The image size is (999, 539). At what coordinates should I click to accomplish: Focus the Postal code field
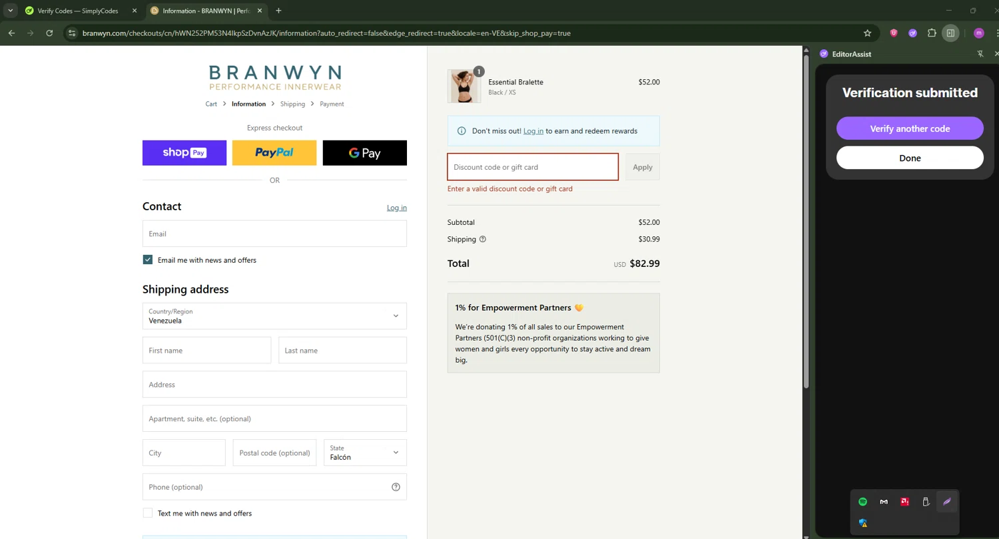click(274, 452)
